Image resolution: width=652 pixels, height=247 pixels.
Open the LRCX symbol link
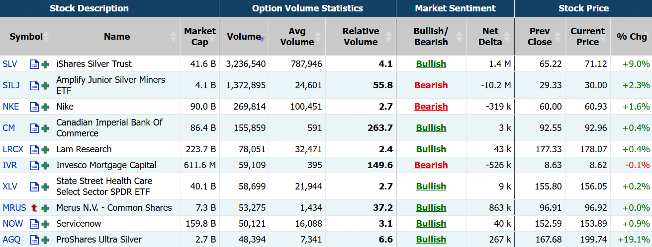13,149
